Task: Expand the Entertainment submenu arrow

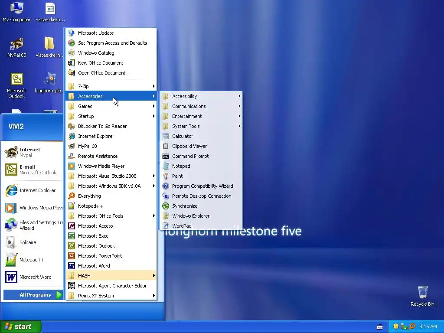Action: (239, 116)
